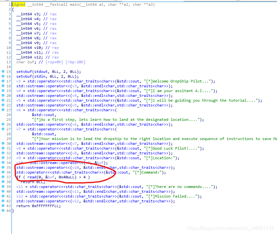Click string "[*]Welcome DropShip Pilot..."
This screenshot has width=277, height=234.
pyautogui.click(x=177, y=81)
